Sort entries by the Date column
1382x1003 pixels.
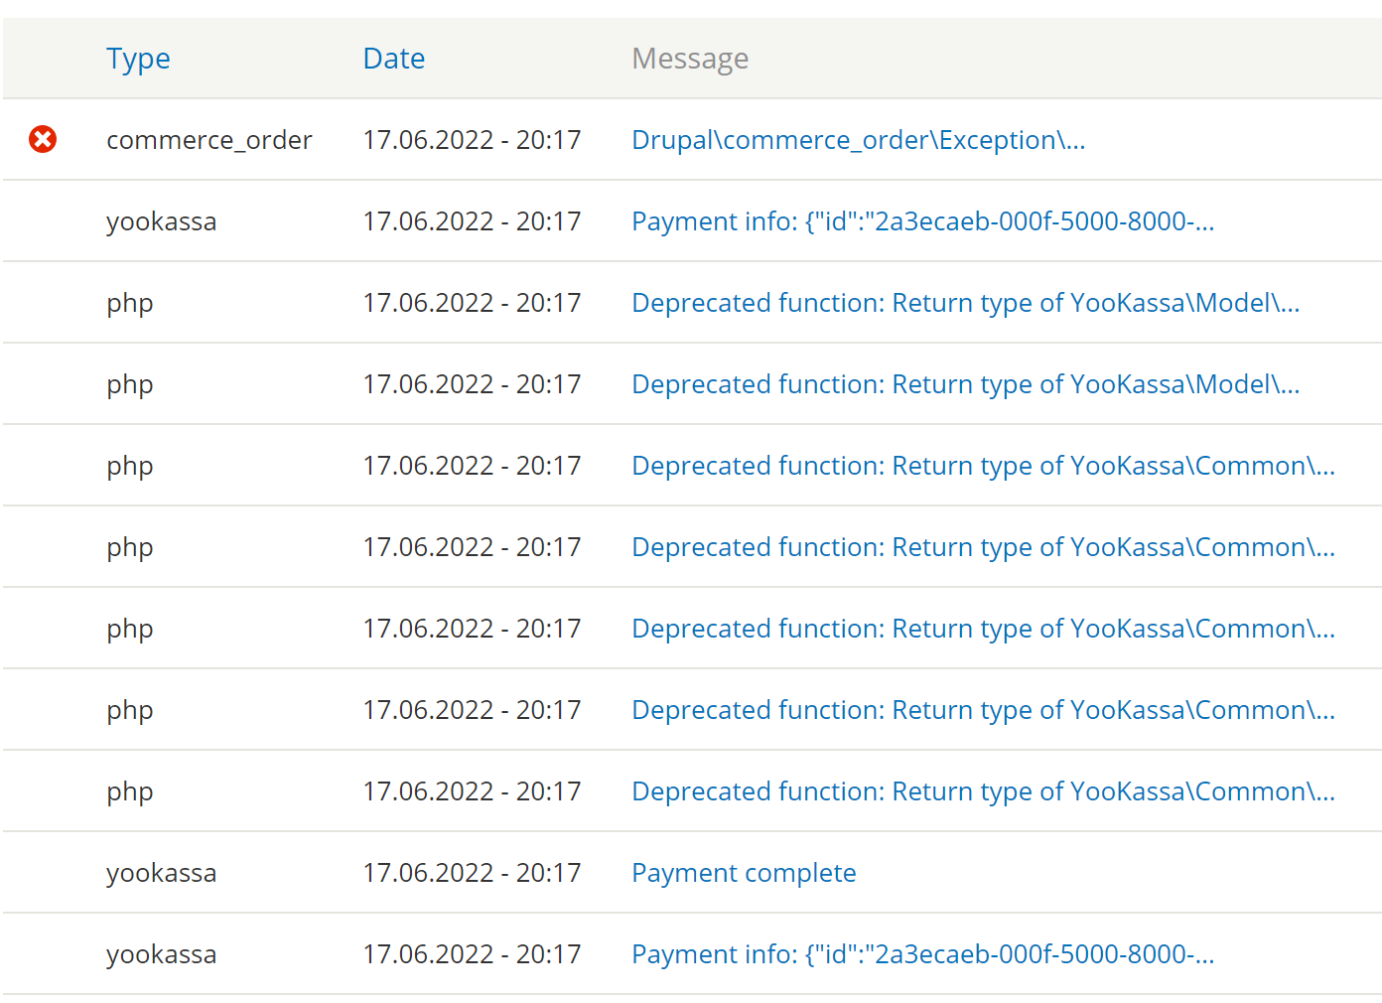click(393, 58)
